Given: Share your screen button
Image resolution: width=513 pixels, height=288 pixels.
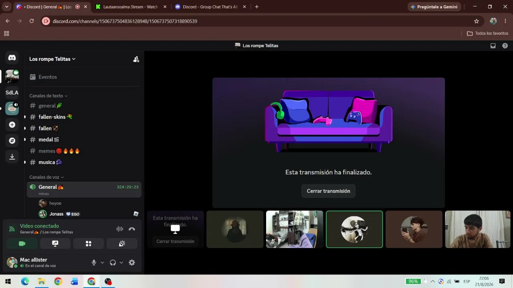Looking at the screenshot, I should (x=55, y=243).
